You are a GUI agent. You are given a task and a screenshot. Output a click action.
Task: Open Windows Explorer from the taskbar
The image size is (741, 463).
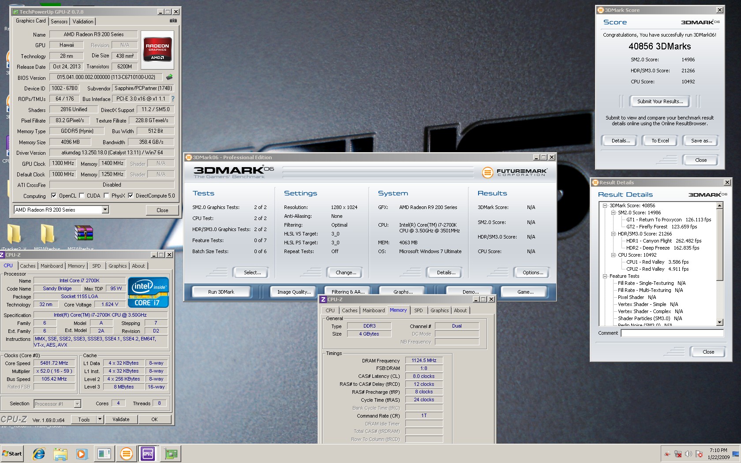click(x=60, y=454)
